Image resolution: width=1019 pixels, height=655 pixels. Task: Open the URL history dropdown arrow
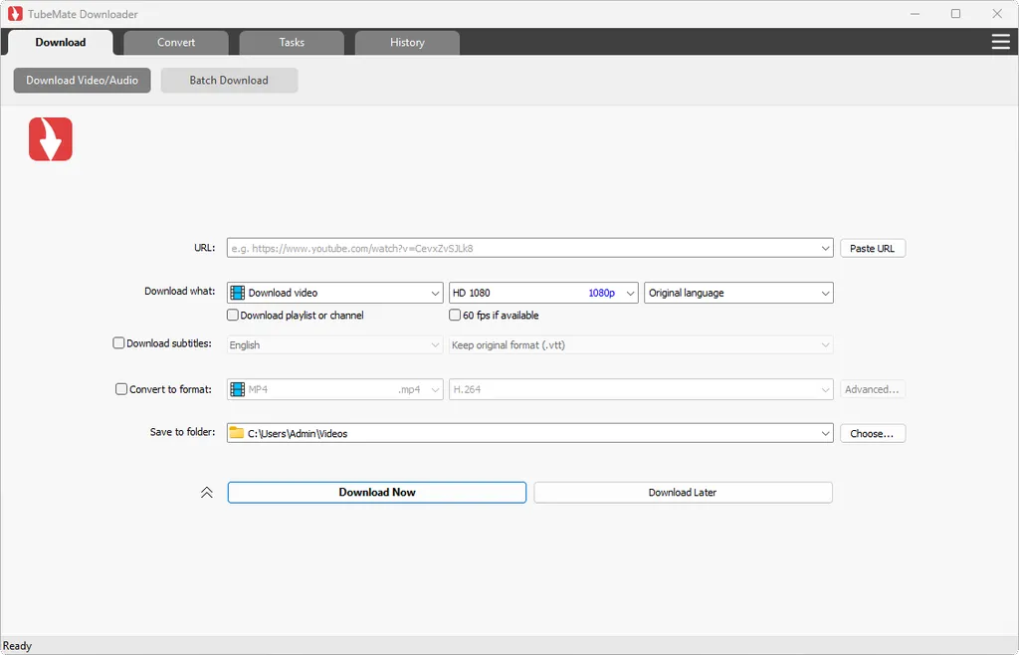(825, 248)
